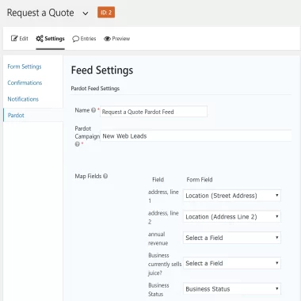Click the Map Fields help icon
Image resolution: width=301 pixels, height=301 pixels.
105,176
